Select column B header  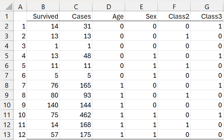click(x=43, y=6)
